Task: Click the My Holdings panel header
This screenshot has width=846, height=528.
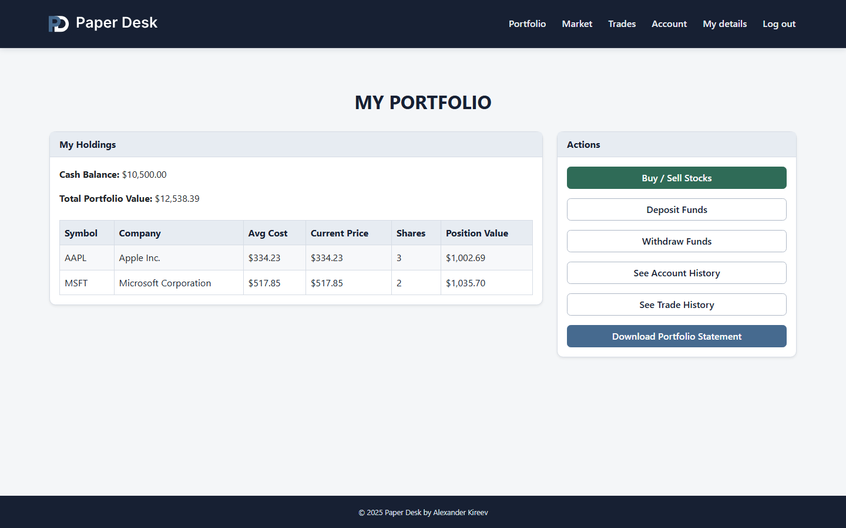Action: [296, 145]
